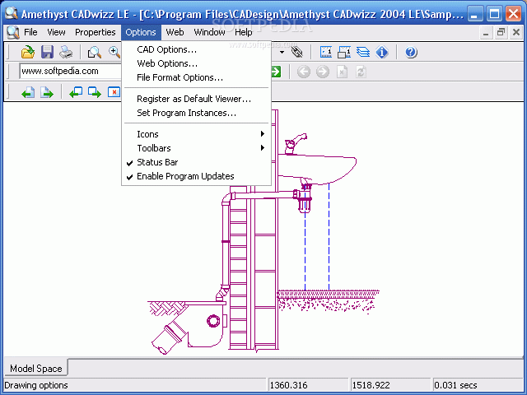
Task: Select Set Program Instances...
Action: click(196, 113)
